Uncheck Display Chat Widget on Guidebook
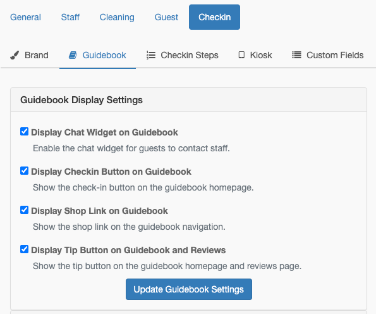The image size is (376, 314). click(x=24, y=132)
